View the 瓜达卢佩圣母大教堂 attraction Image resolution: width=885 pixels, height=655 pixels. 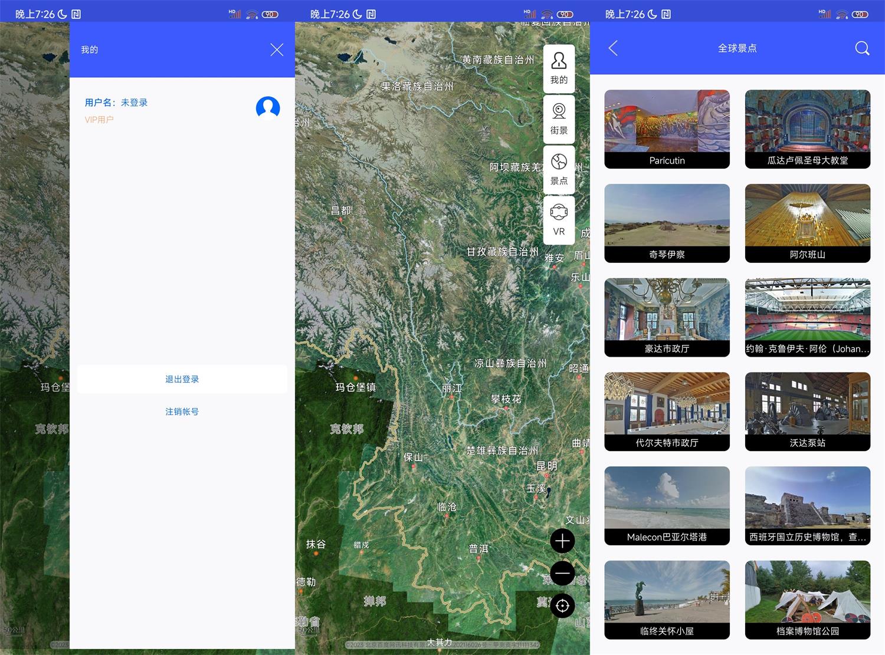pos(807,129)
